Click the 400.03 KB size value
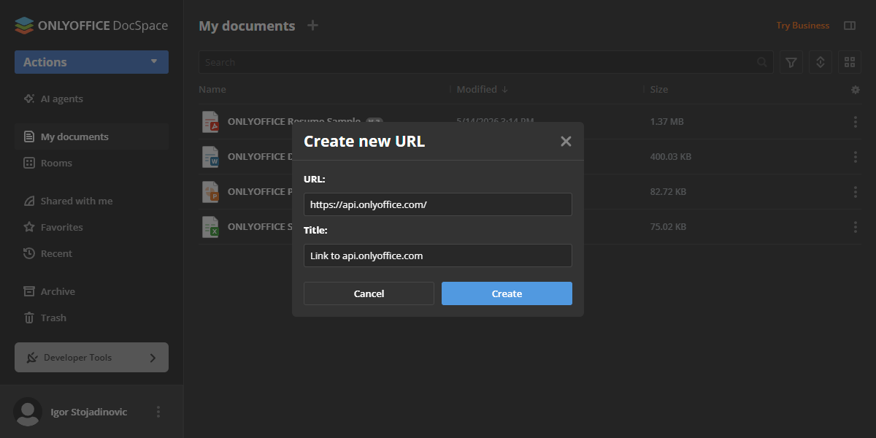The image size is (876, 438). click(670, 157)
